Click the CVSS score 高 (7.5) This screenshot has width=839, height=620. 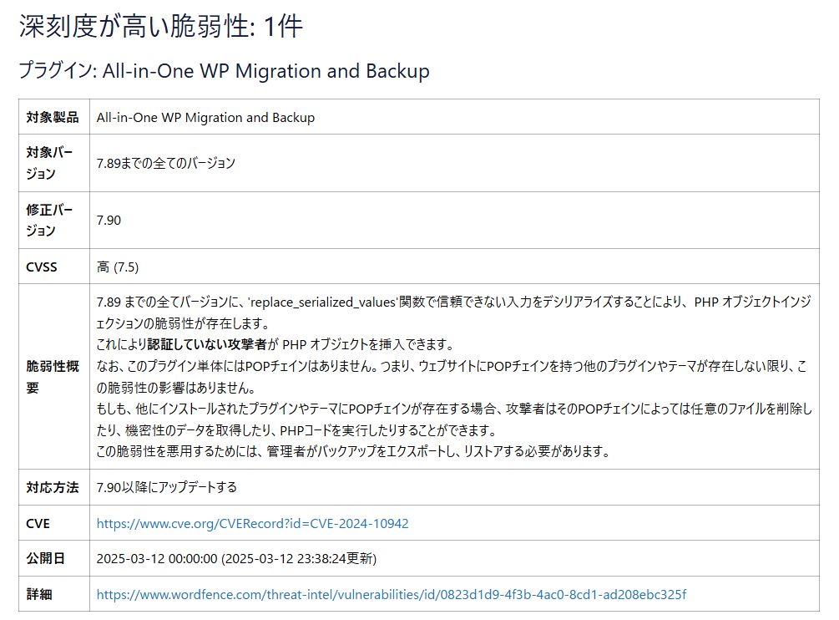point(118,267)
